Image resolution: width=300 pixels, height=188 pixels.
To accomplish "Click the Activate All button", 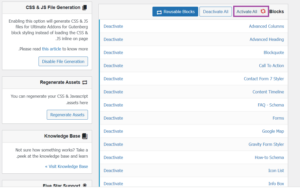I will coord(247,12).
